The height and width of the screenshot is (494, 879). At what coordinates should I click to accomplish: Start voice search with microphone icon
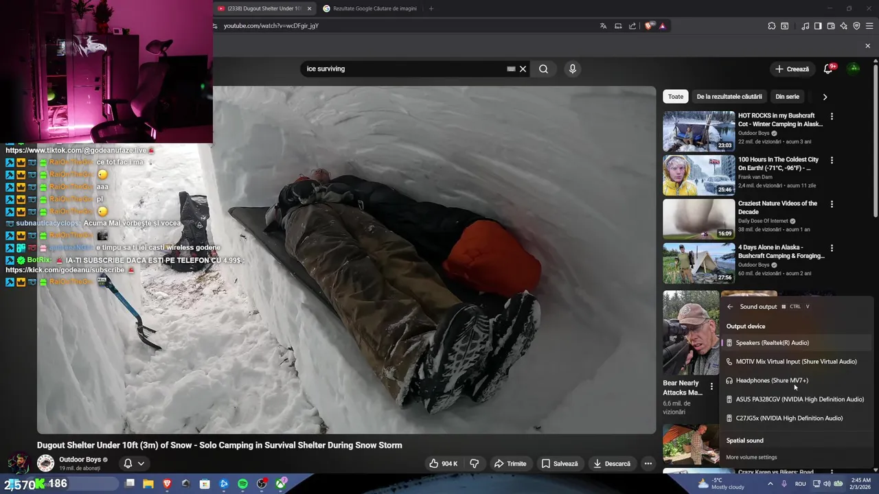[x=573, y=69]
